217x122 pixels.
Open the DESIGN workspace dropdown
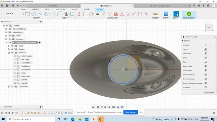[x=9, y=14]
